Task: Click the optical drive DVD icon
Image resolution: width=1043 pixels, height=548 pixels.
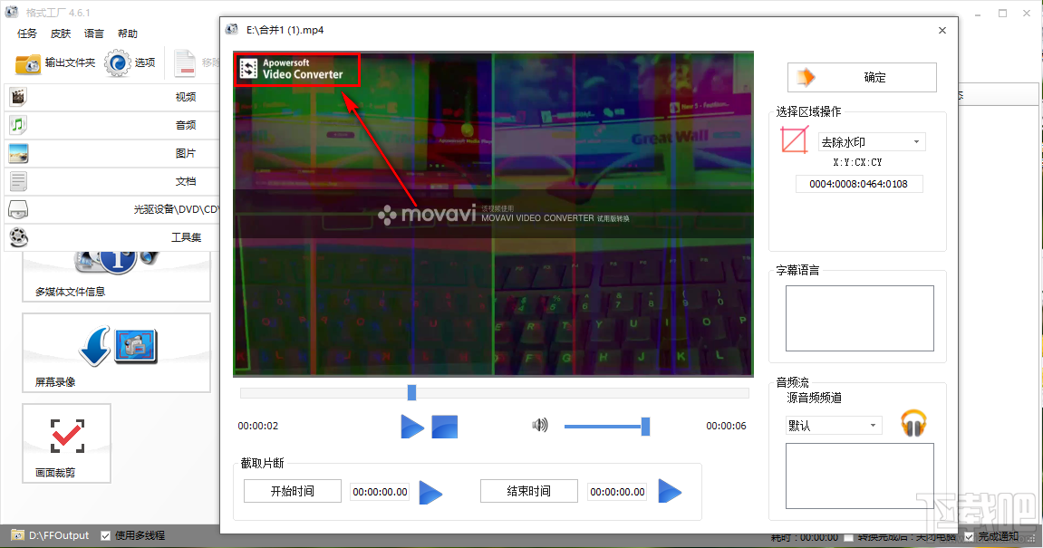Action: click(x=18, y=209)
